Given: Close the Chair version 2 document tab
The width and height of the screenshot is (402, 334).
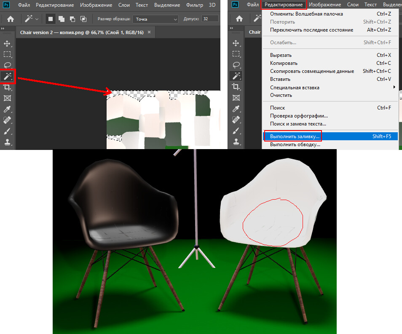Looking at the screenshot, I should click(x=149, y=32).
